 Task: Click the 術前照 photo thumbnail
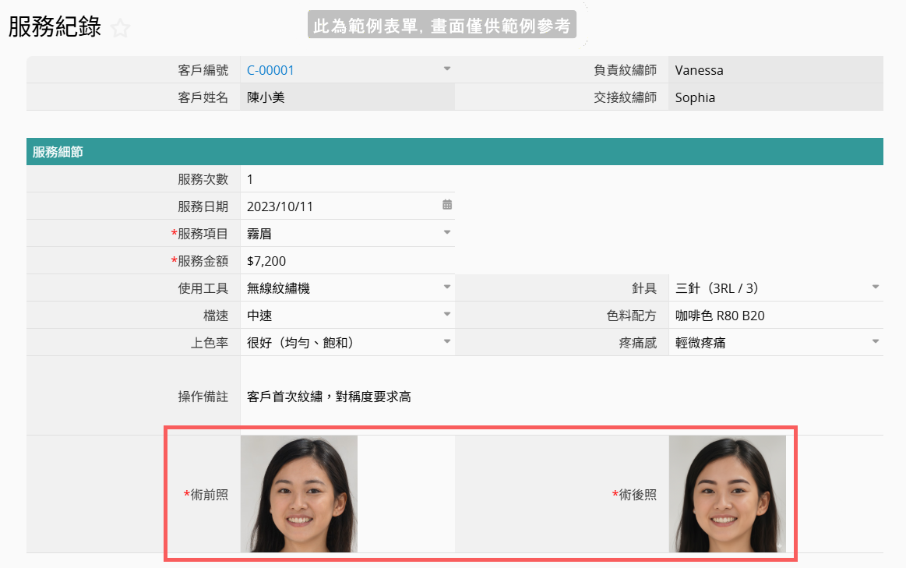click(299, 494)
